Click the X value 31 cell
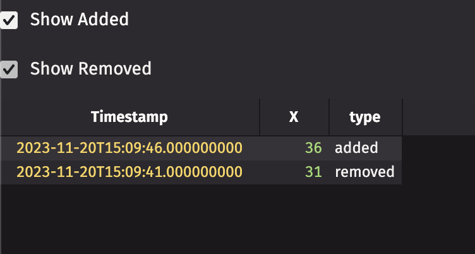This screenshot has height=254, width=475. tap(313, 172)
